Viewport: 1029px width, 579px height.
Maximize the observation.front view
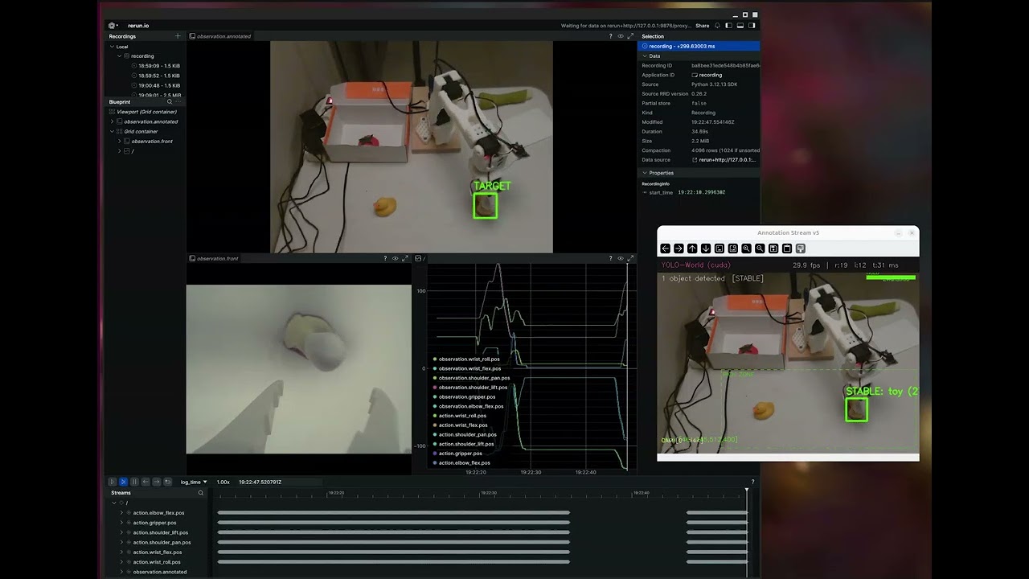coord(405,258)
